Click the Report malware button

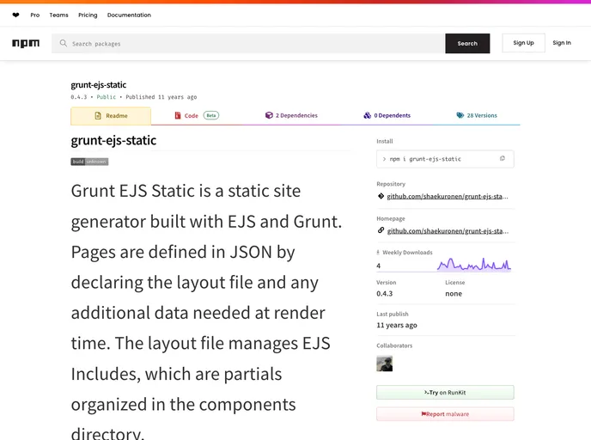(445, 414)
